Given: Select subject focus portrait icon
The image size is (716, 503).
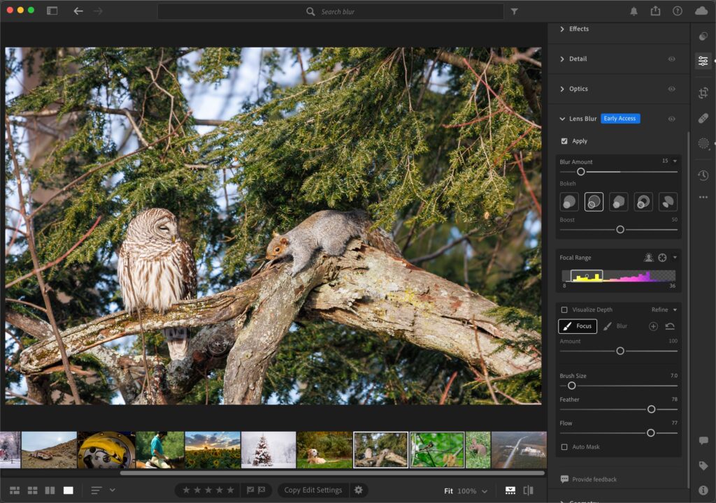Looking at the screenshot, I should pos(648,257).
